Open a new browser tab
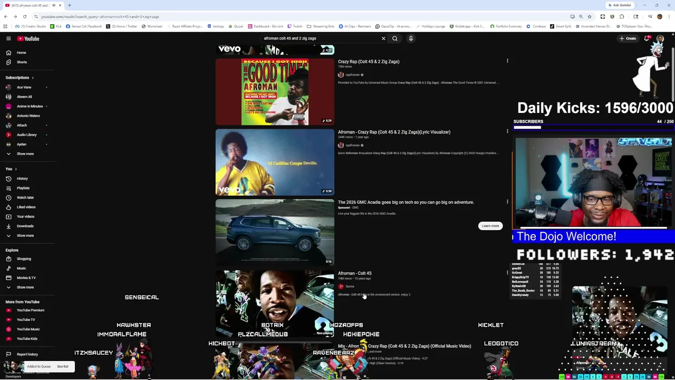675x380 pixels. pyautogui.click(x=69, y=5)
